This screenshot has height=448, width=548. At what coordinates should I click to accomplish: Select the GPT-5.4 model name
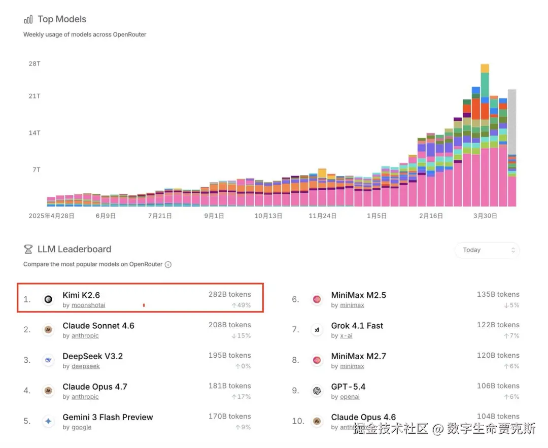coord(348,387)
